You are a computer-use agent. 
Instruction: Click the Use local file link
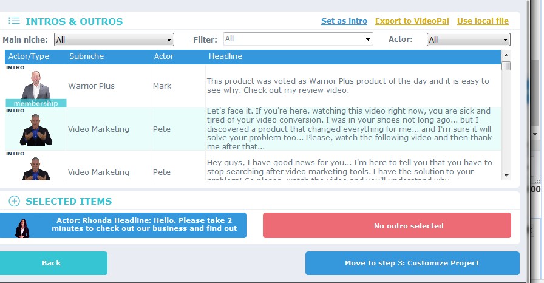pyautogui.click(x=483, y=21)
